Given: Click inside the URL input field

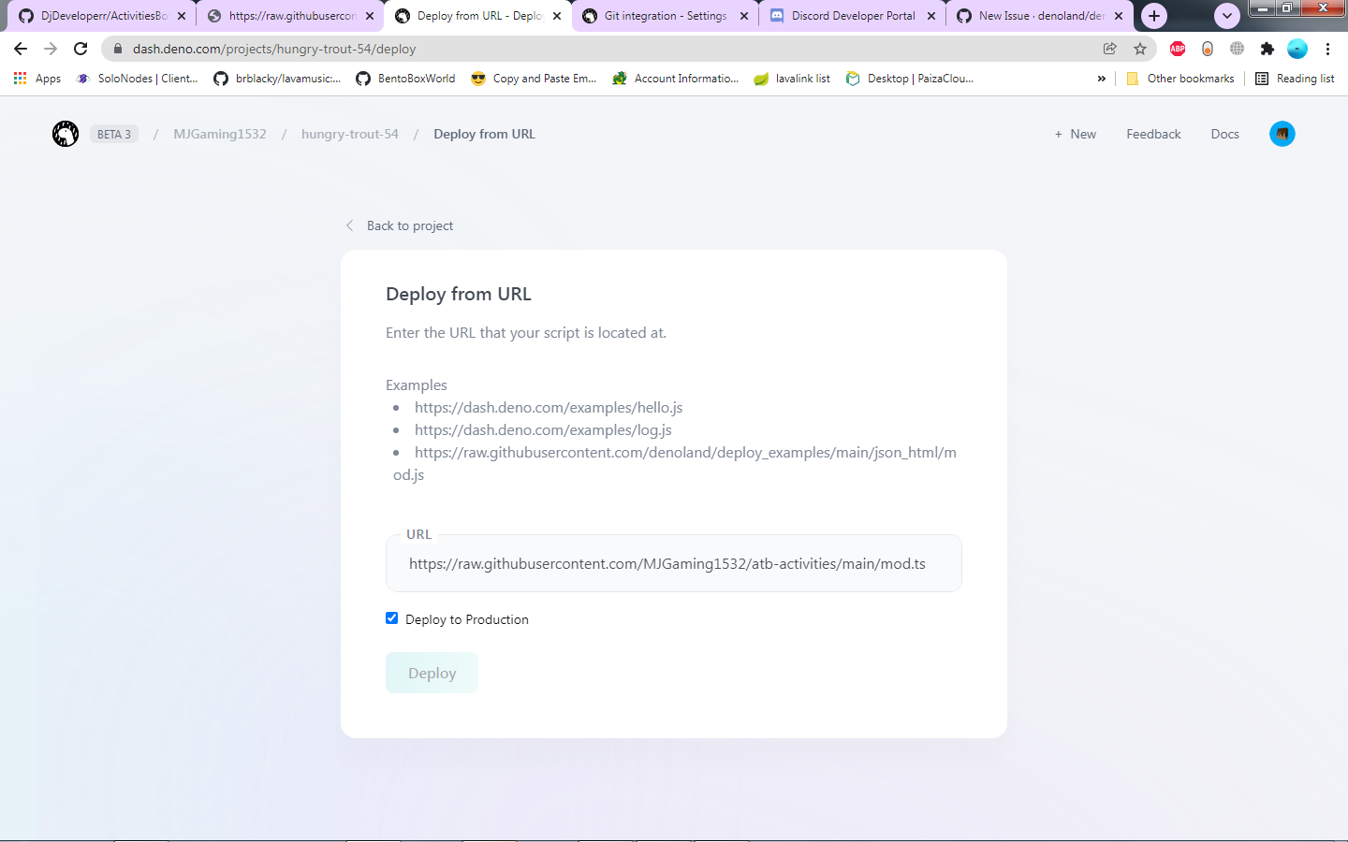Looking at the screenshot, I should click(673, 563).
